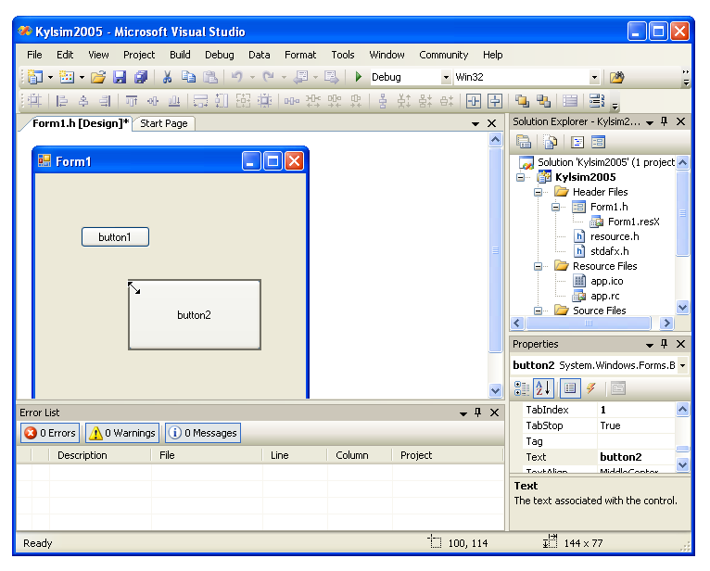Open the button2 object selector dropdown
This screenshot has height=571, width=710.
[x=682, y=365]
